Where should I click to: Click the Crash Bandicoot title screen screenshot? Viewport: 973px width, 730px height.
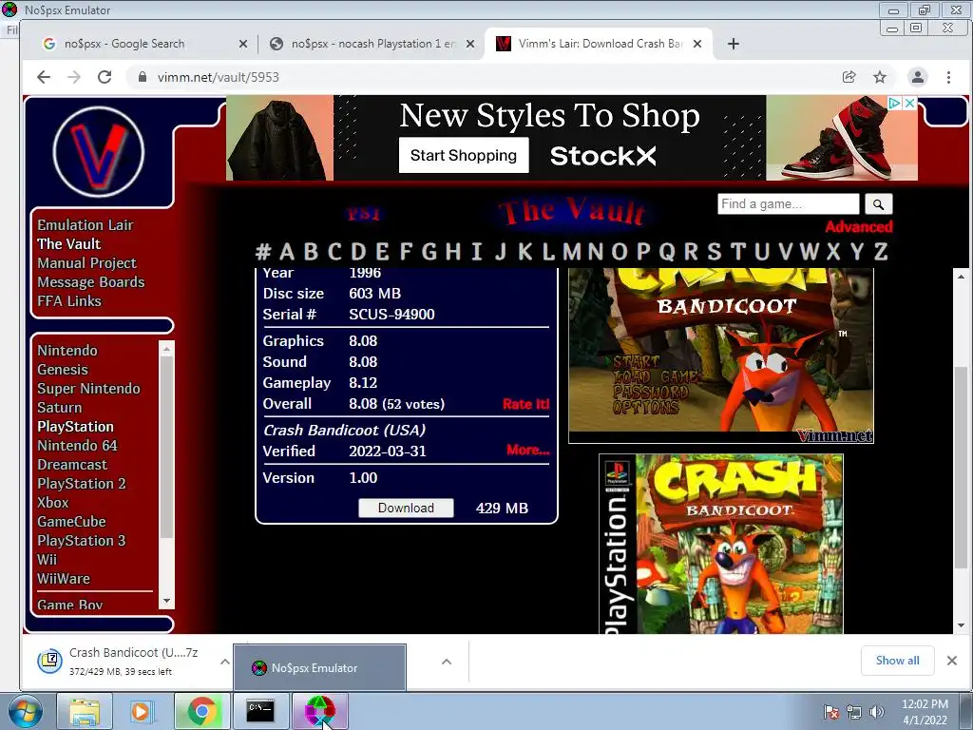coord(721,355)
